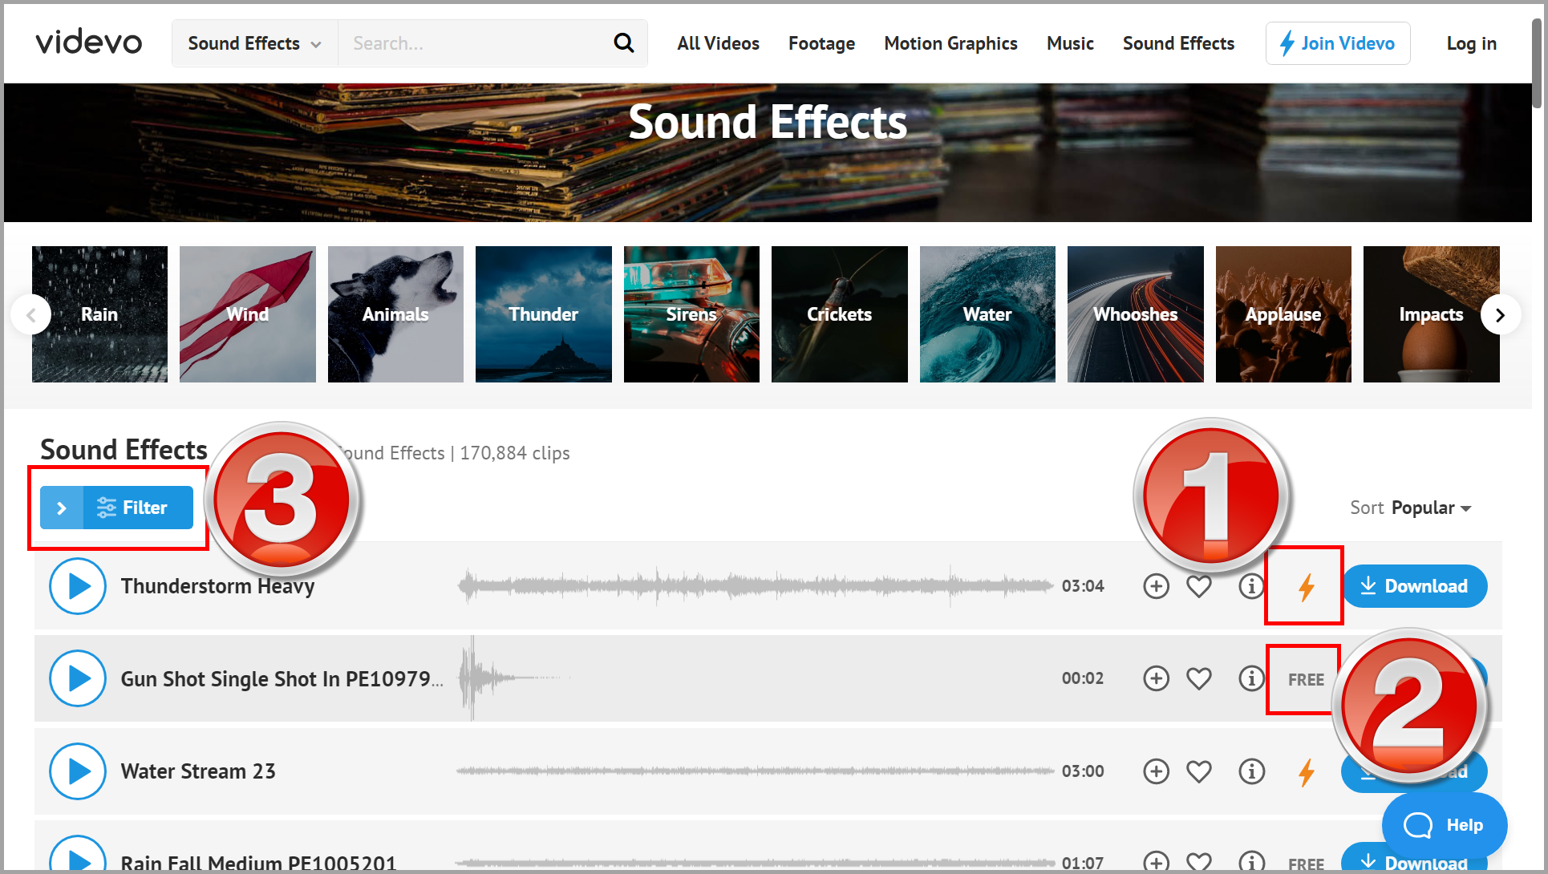Image resolution: width=1548 pixels, height=874 pixels.
Task: Play the Thunderstorm Heavy sound
Action: pos(78,586)
